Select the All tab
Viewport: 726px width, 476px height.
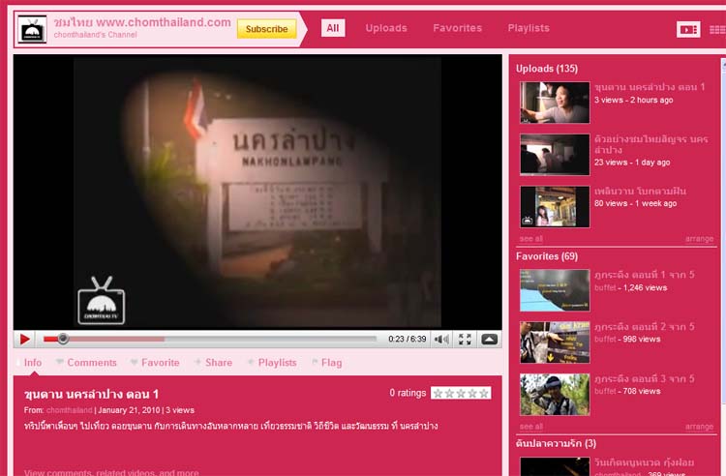(x=332, y=28)
